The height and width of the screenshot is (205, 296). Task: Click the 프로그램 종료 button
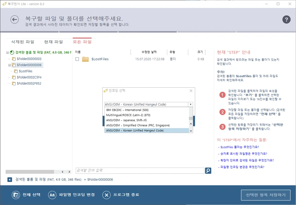pos(126,195)
